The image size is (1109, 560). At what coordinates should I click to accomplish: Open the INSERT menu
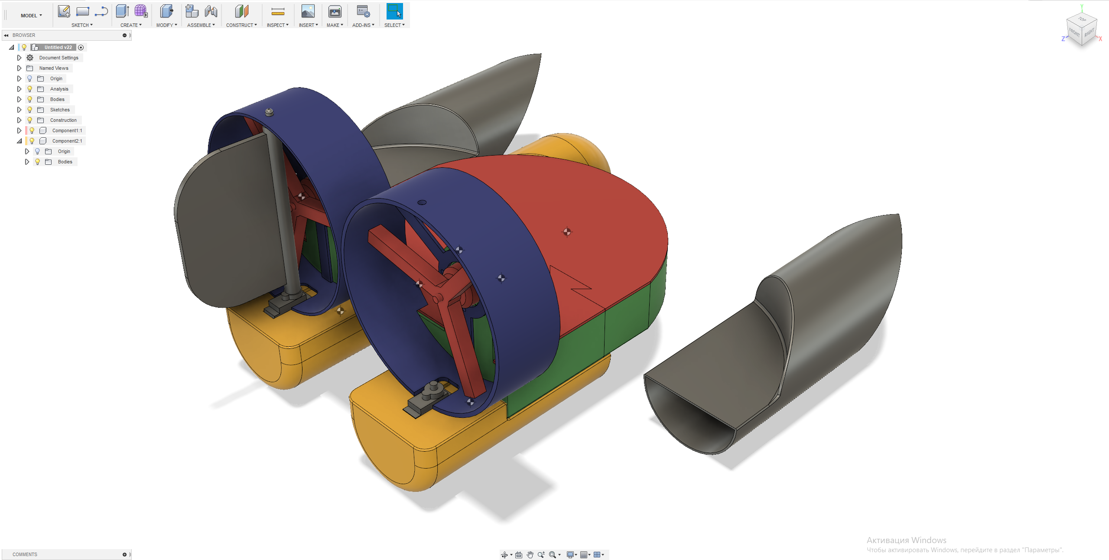(x=308, y=25)
